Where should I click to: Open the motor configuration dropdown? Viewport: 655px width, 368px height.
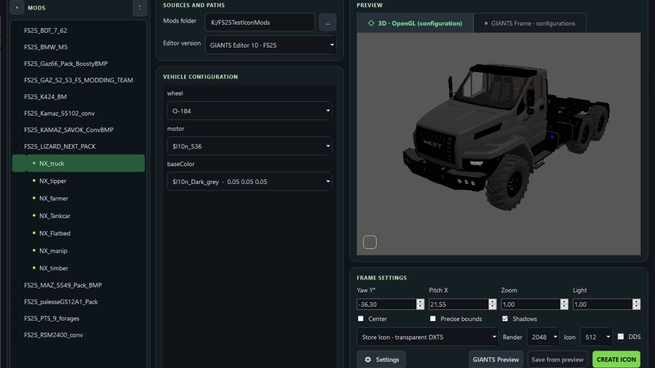click(x=249, y=146)
